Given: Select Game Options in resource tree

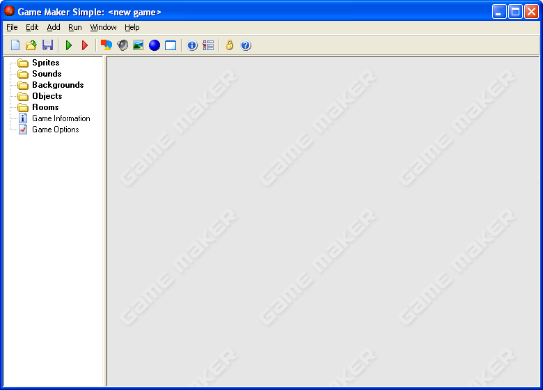Looking at the screenshot, I should pyautogui.click(x=55, y=130).
